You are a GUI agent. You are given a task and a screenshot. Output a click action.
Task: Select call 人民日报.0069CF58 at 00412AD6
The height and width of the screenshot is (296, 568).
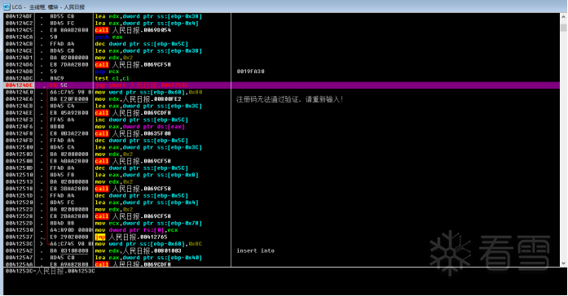[133, 65]
